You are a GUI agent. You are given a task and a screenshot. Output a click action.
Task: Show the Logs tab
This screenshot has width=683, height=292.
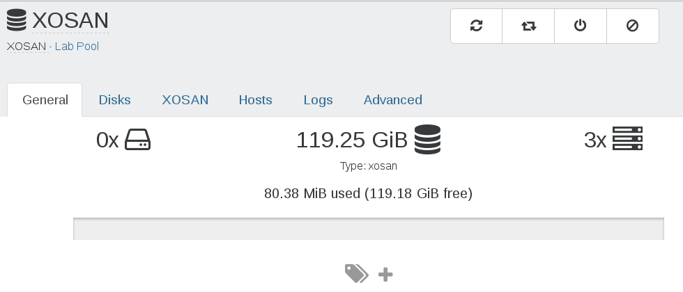tap(318, 100)
